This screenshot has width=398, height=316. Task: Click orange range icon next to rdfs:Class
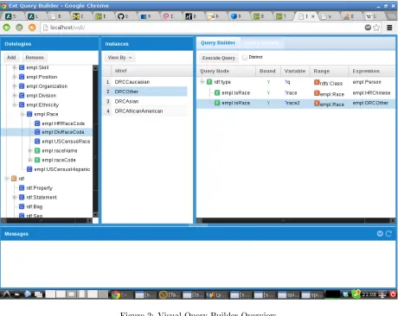pos(317,83)
